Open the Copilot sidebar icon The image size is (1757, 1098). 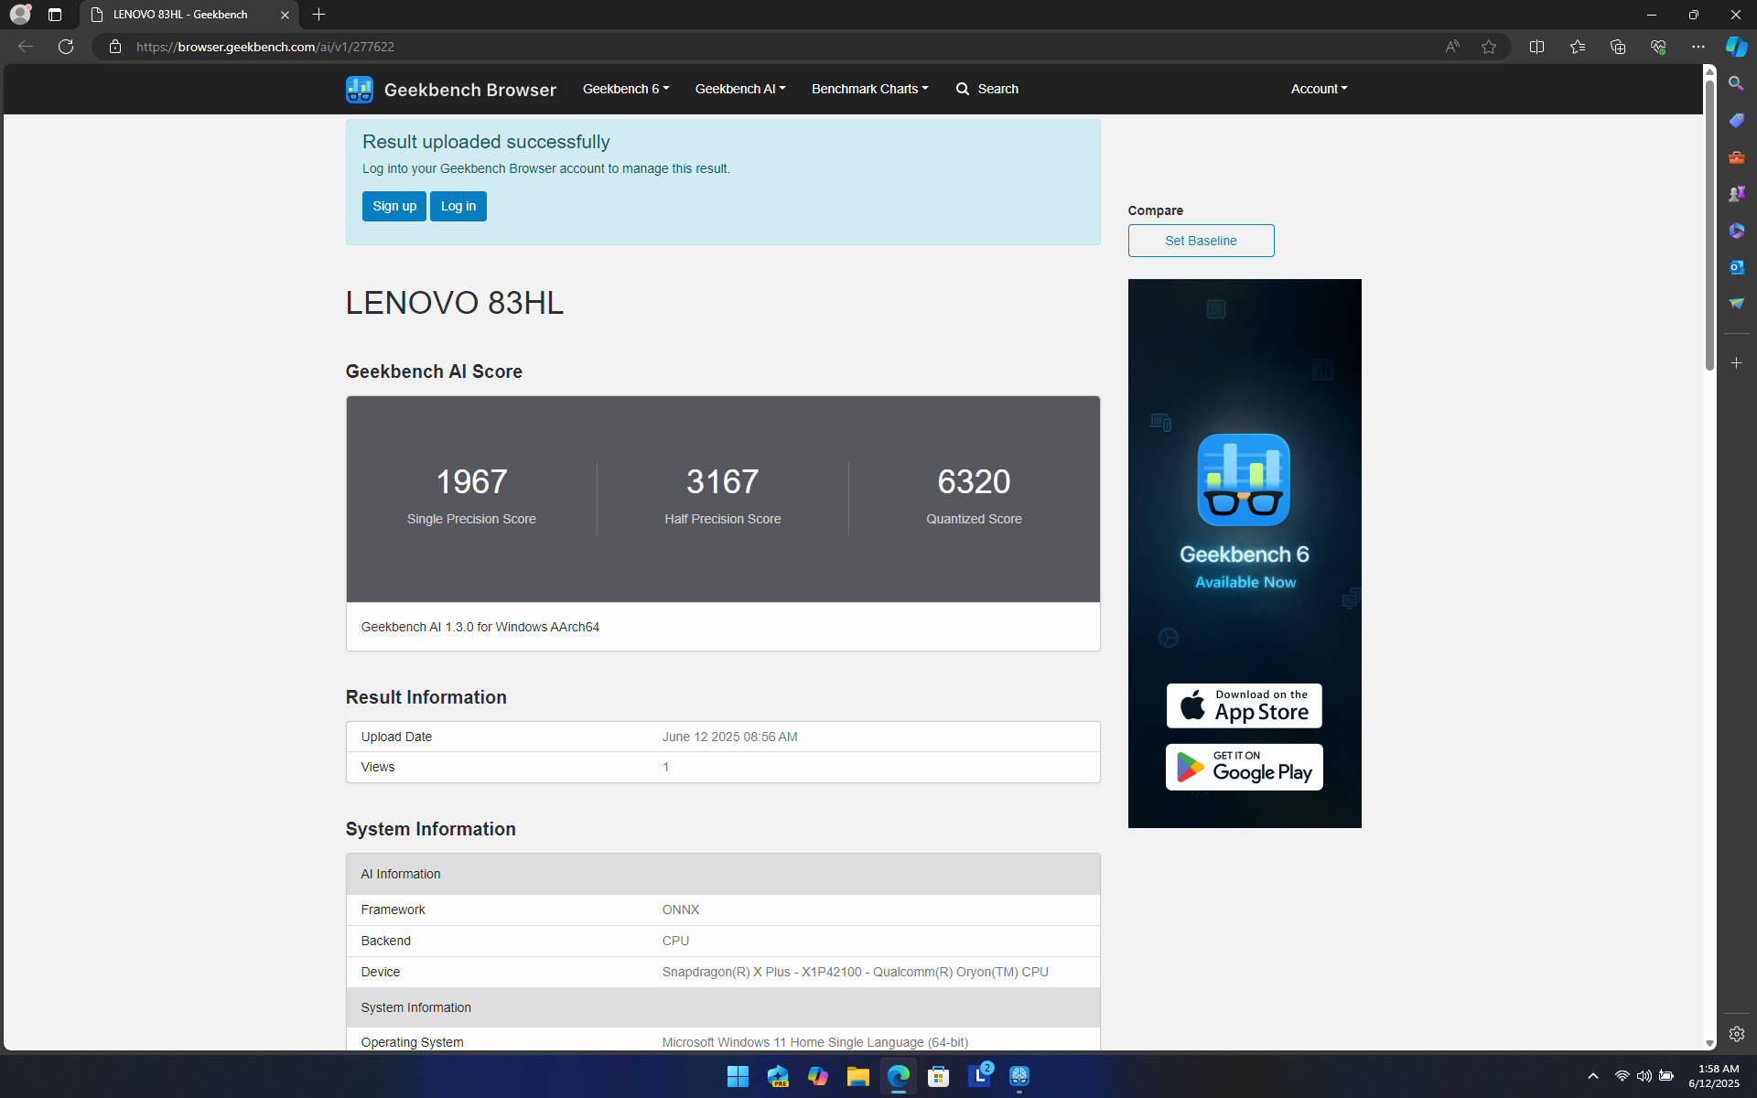(x=1736, y=47)
